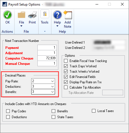
Task: Expand the File button arrow
Action: click(x=21, y=26)
